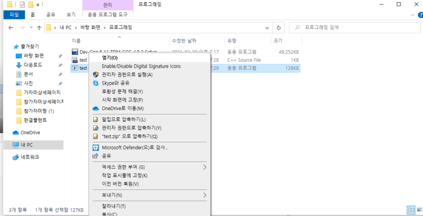The width and height of the screenshot is (423, 216).
Task: Switch to the 보기 ribbon tab
Action: 71,15
